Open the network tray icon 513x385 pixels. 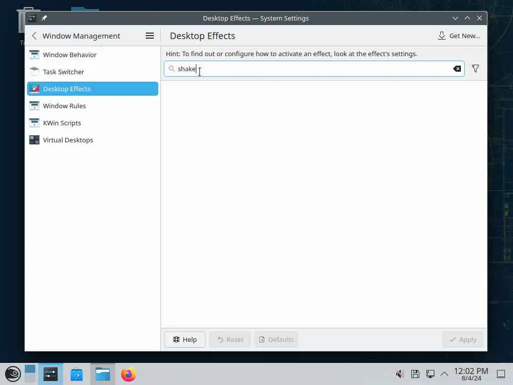click(x=430, y=374)
